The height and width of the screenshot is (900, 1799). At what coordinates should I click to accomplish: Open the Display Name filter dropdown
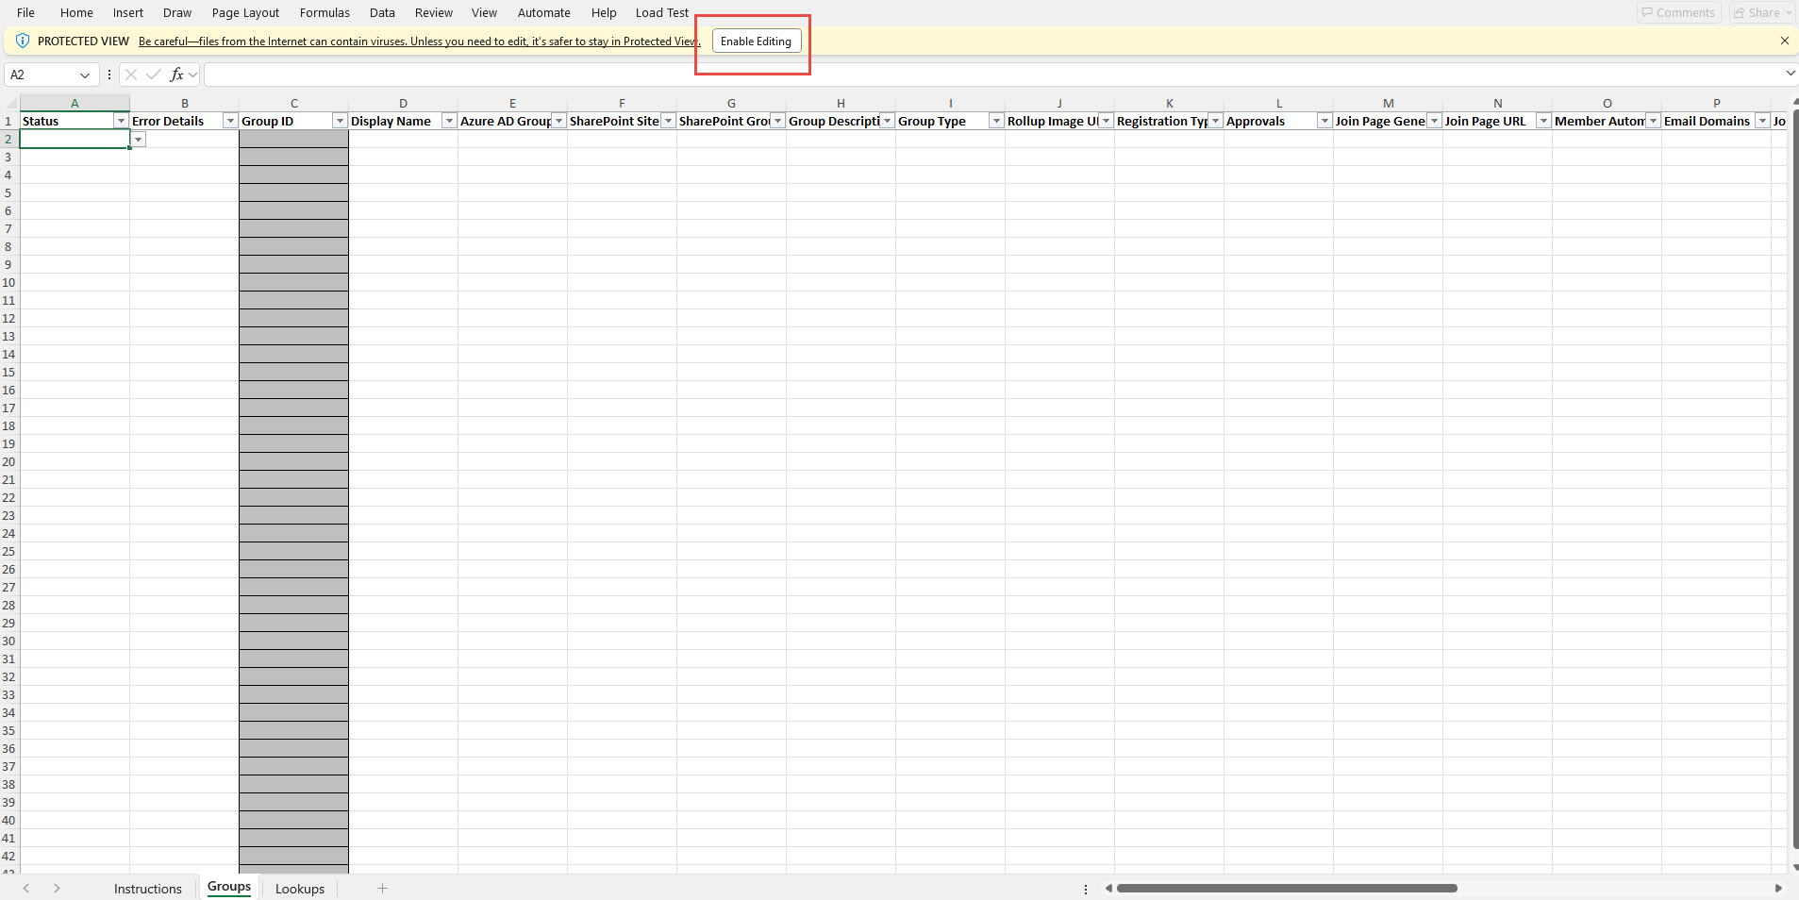[449, 121]
